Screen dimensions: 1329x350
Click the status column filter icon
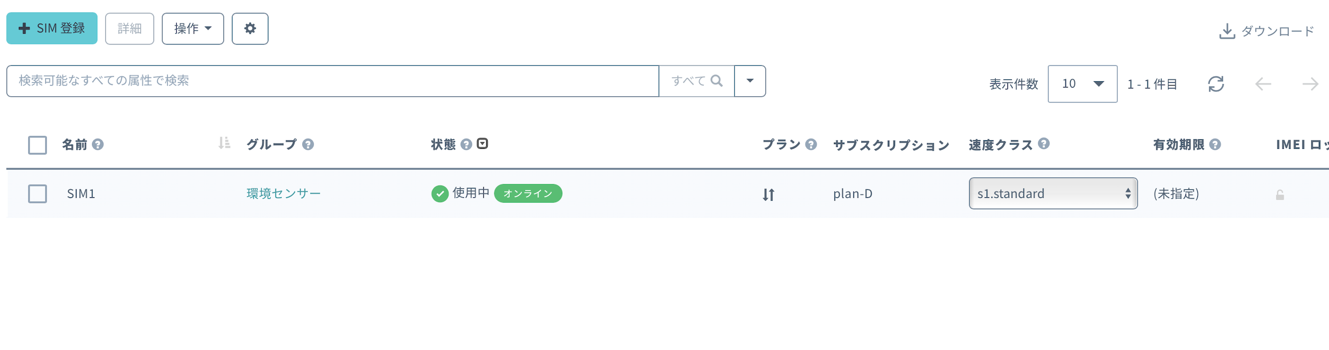482,144
